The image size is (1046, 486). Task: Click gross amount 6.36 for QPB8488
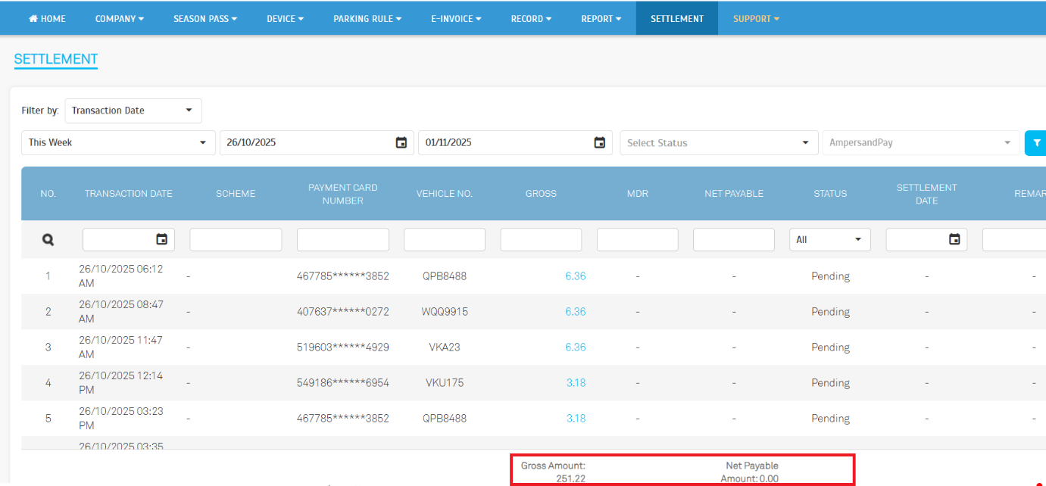click(x=575, y=276)
